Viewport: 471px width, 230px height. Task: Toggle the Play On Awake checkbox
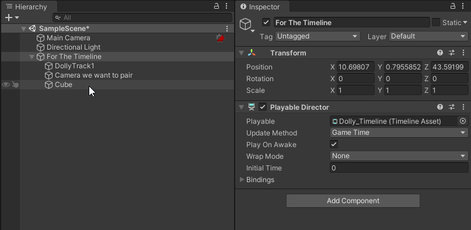(334, 144)
